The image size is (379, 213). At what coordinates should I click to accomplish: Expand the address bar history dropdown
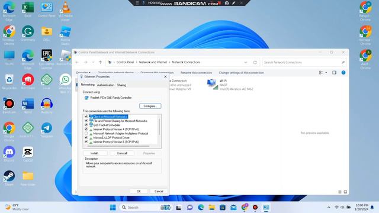tap(246, 62)
